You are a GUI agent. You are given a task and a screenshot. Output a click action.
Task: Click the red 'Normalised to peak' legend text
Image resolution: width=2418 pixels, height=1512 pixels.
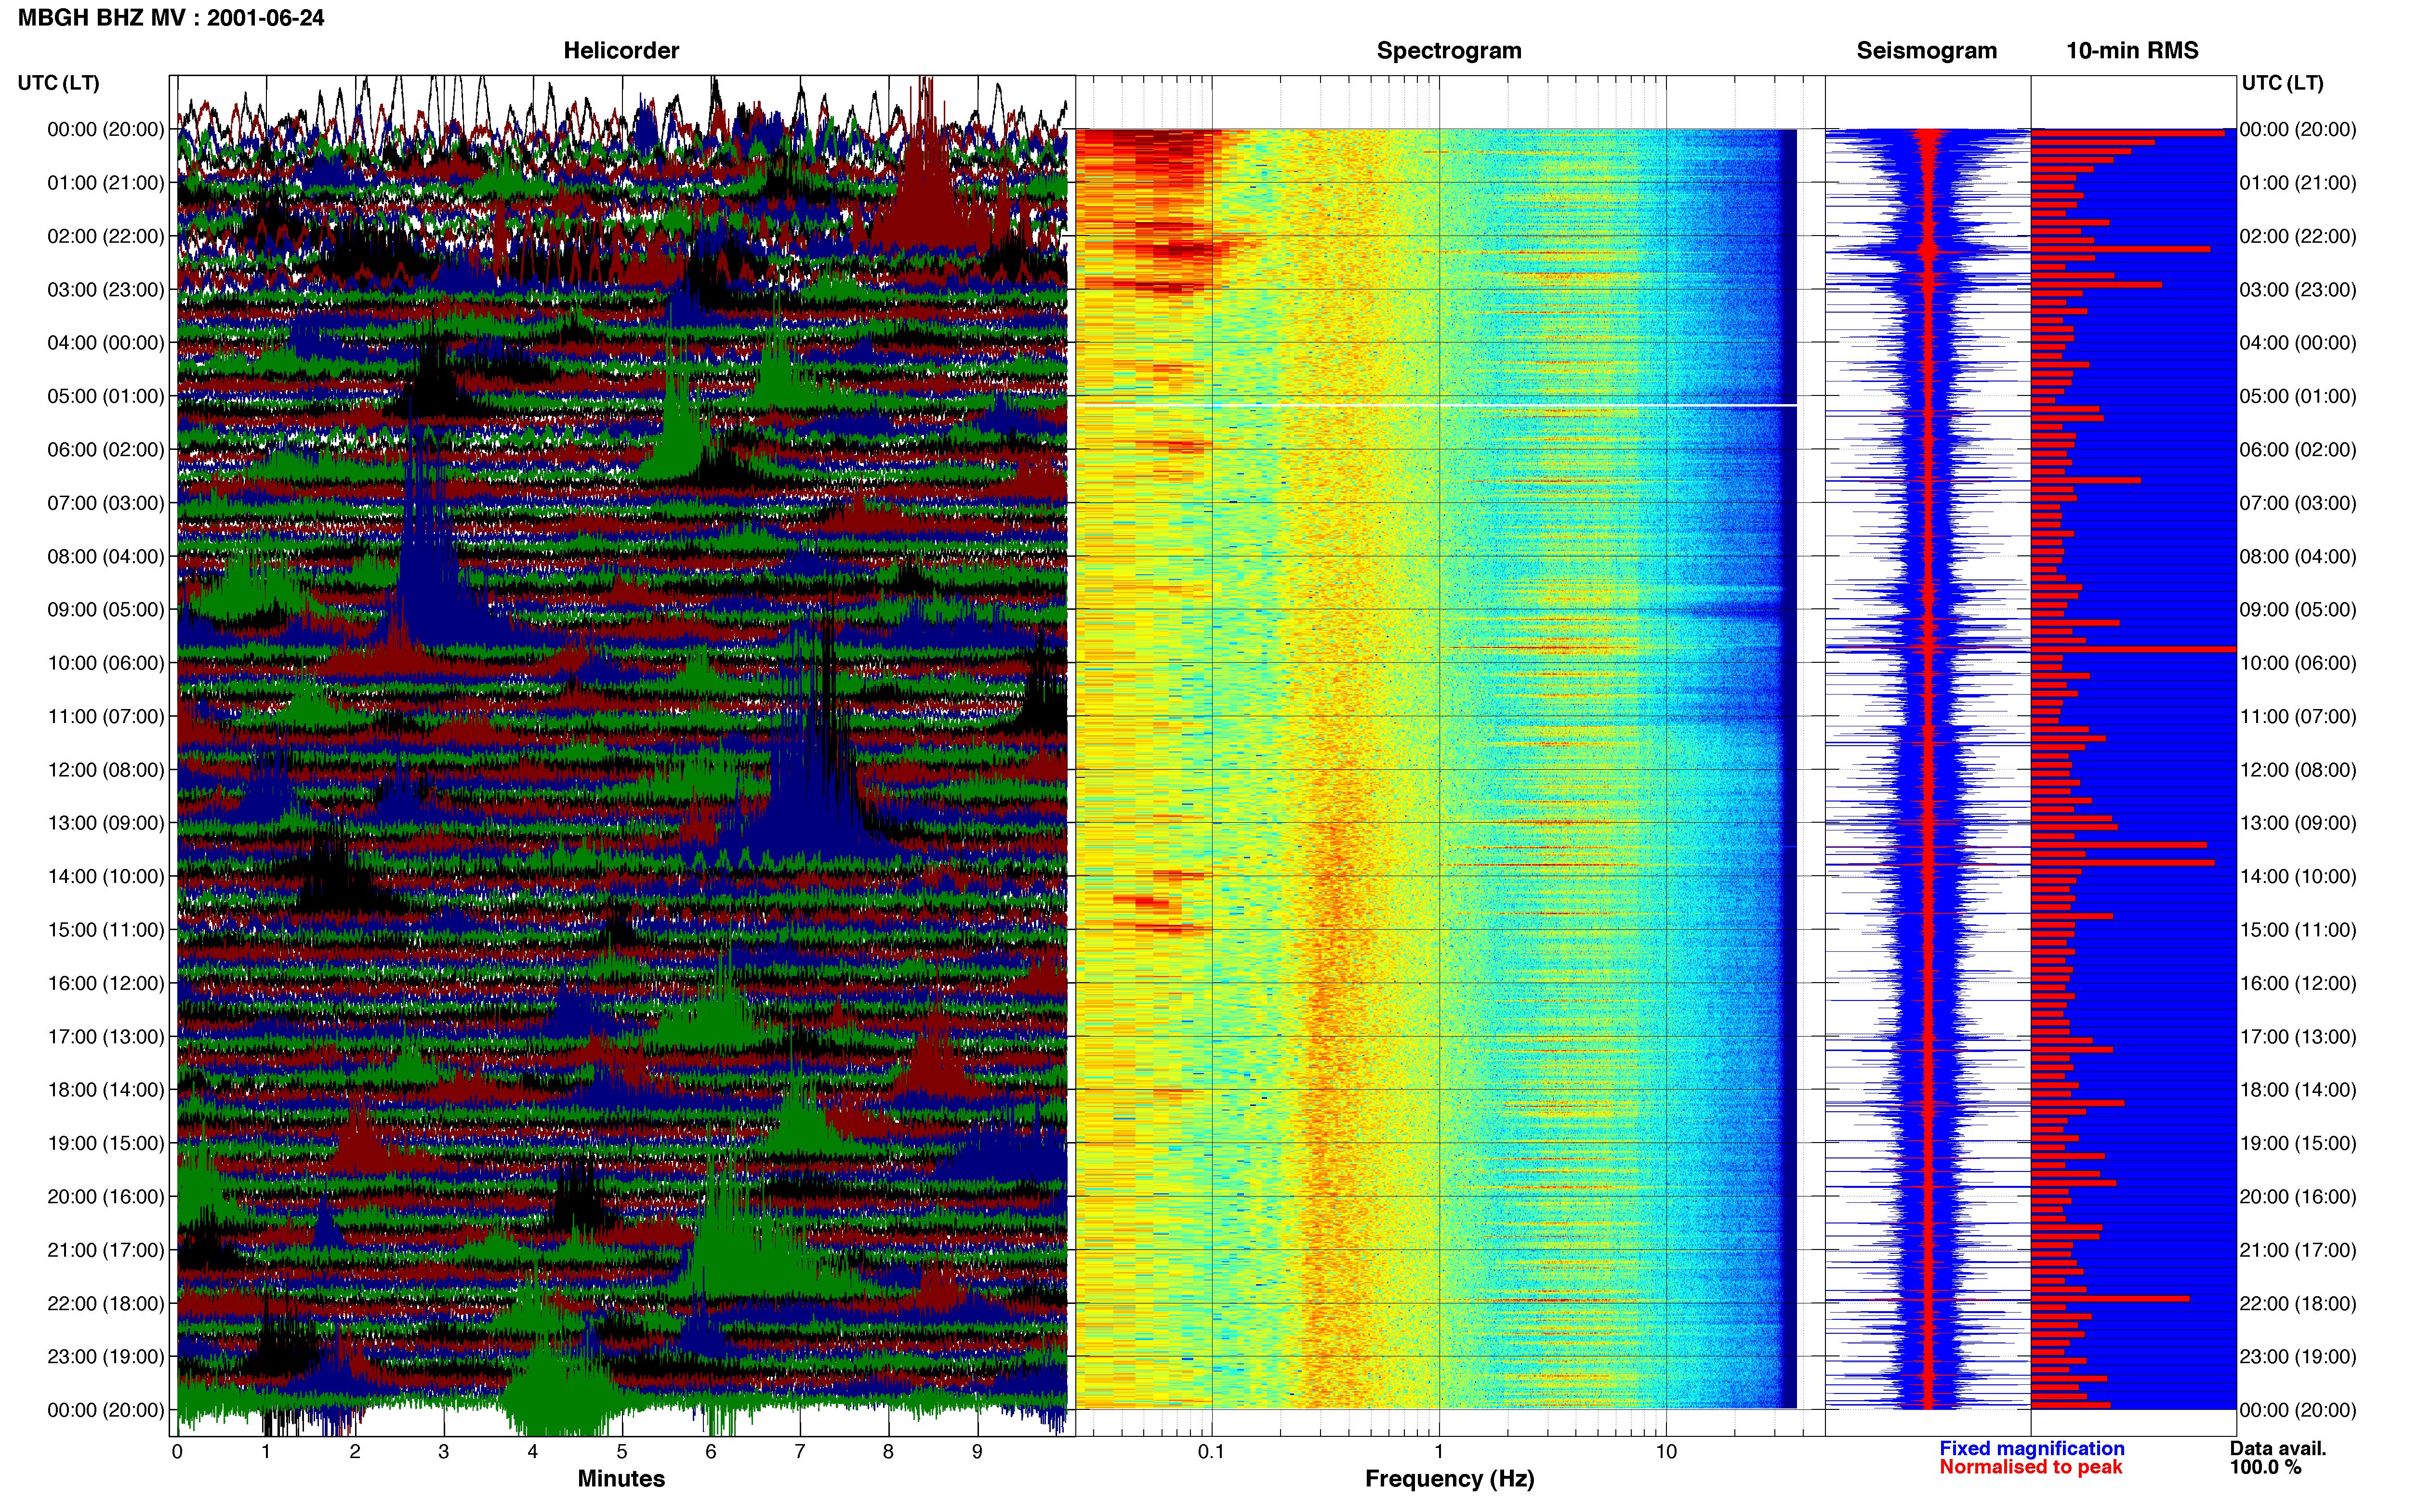pyautogui.click(x=2030, y=1467)
